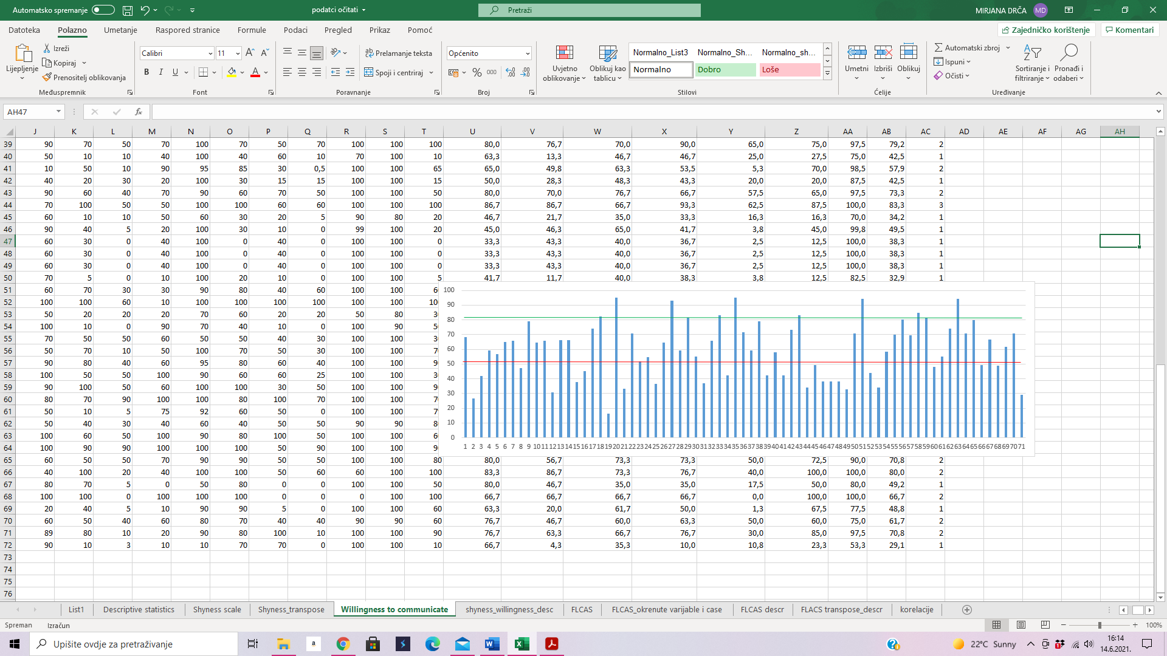Decrease the cell indent
1167x656 pixels.
336,72
